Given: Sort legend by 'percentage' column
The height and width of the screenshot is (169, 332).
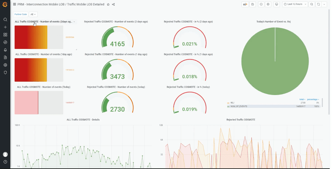Looking at the screenshot, I should (x=313, y=99).
